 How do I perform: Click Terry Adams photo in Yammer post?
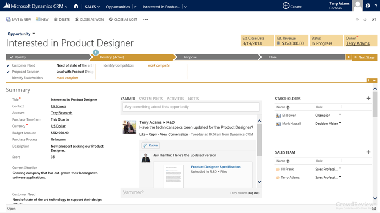pos(129,127)
